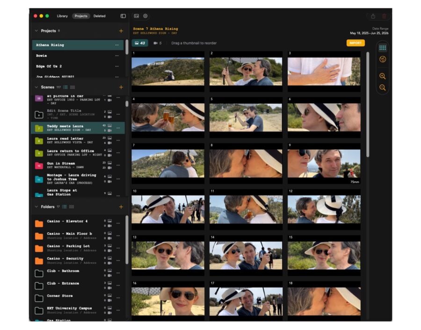
Task: Click the purple scene 58 icon
Action: [39, 99]
